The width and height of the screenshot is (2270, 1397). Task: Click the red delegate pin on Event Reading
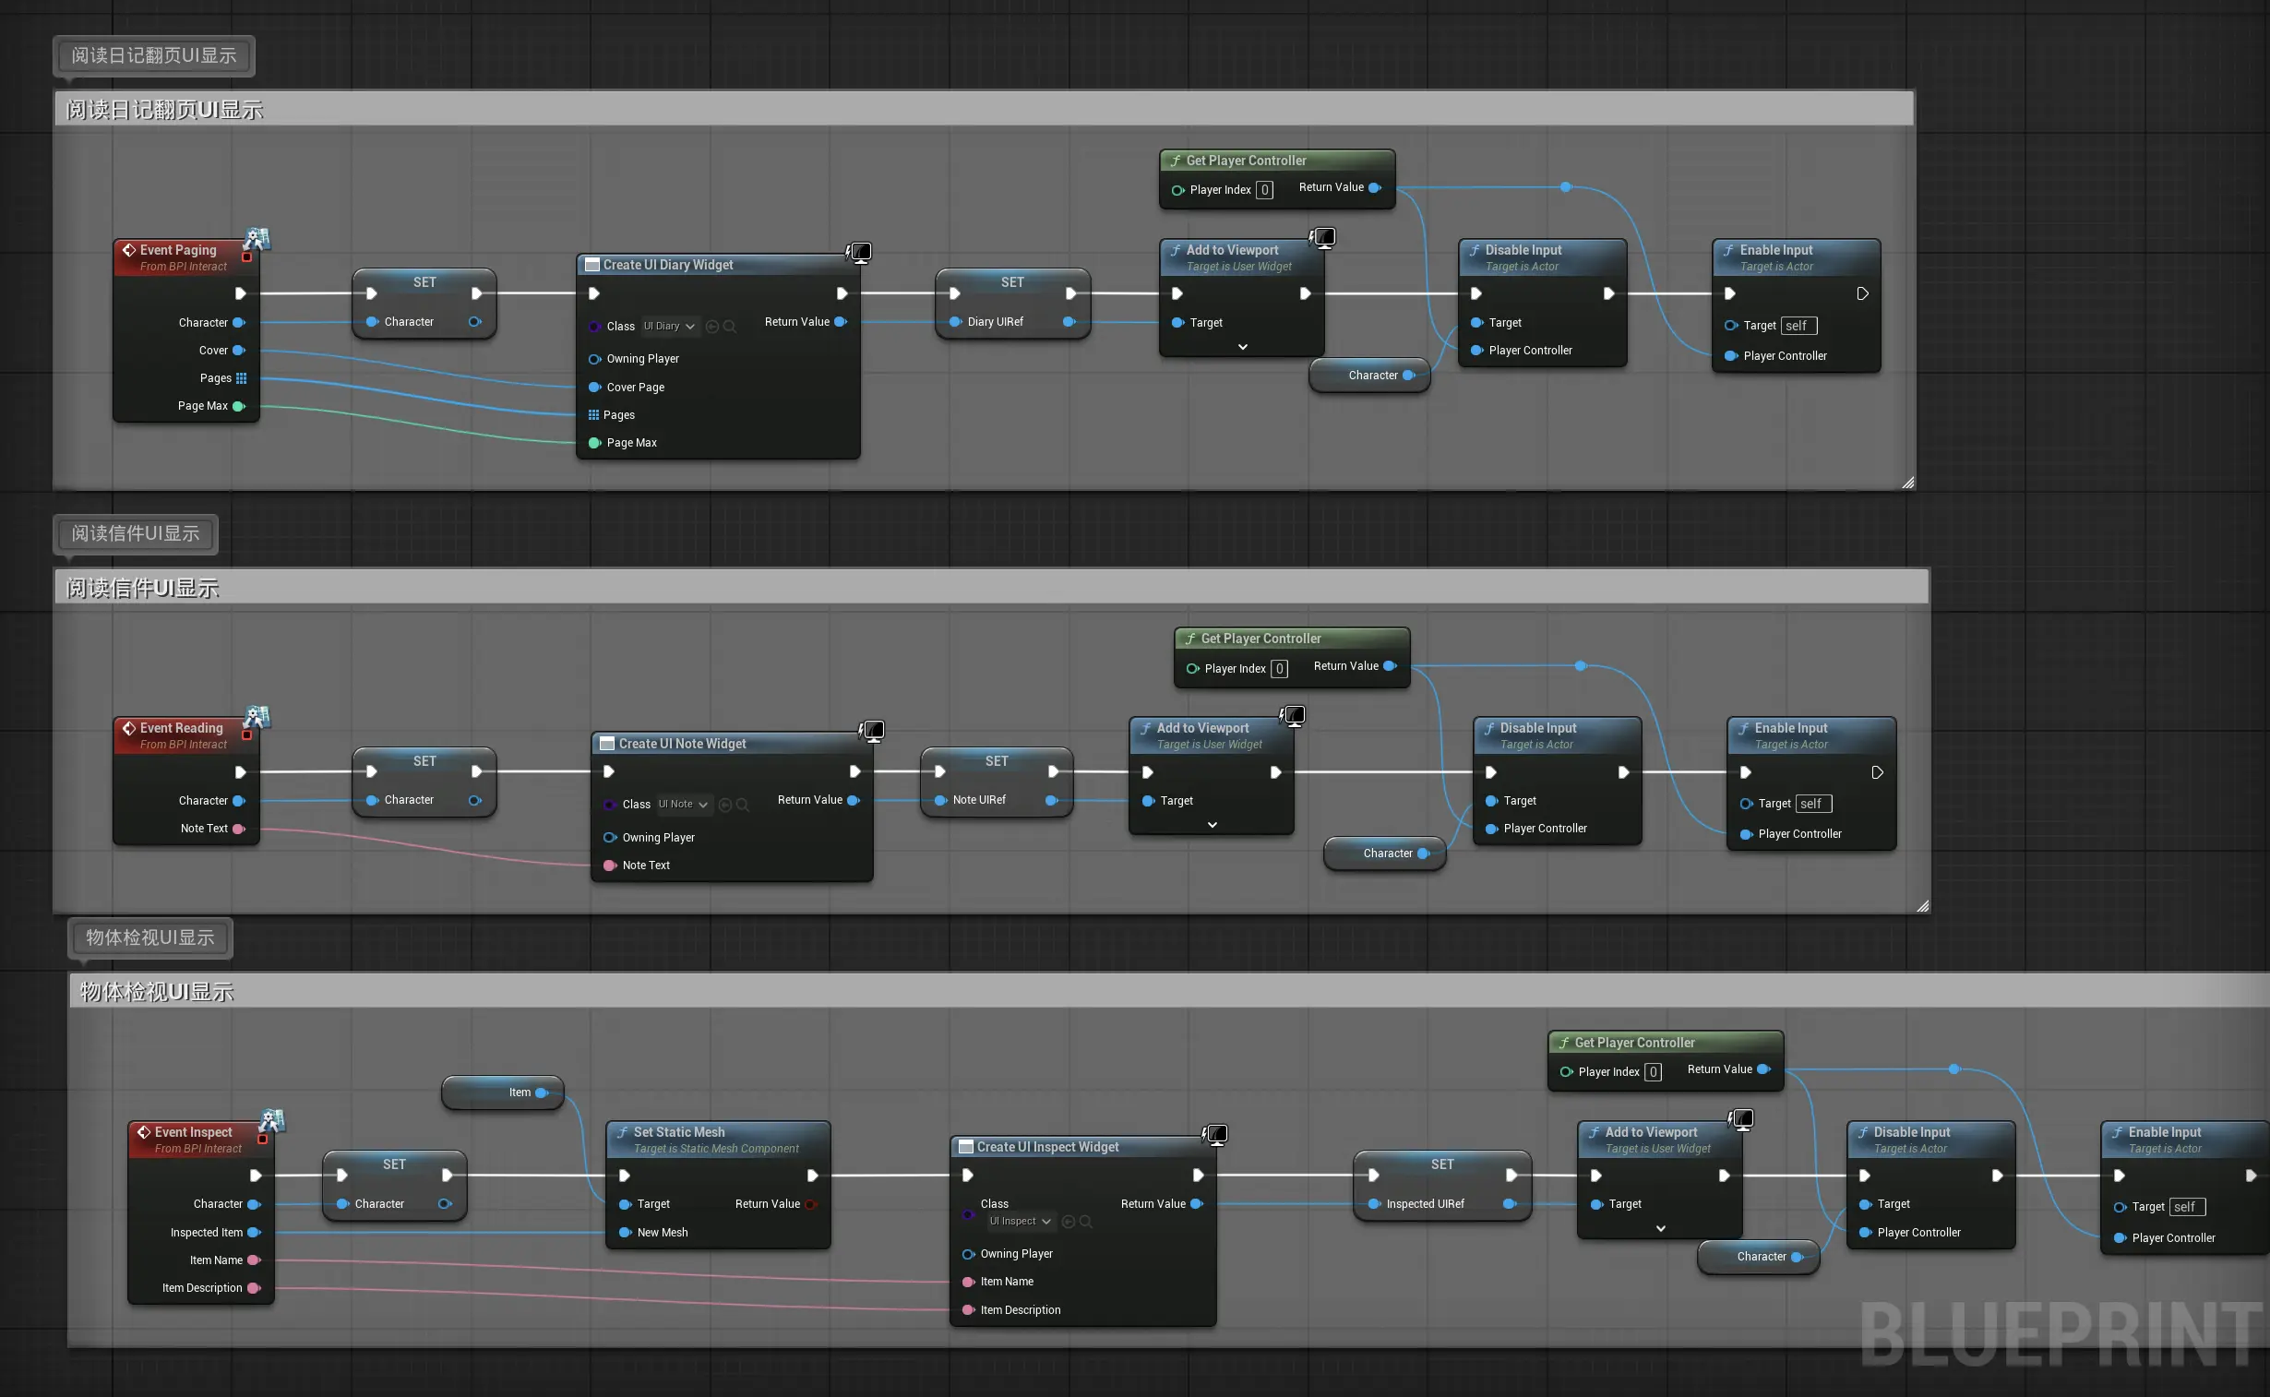(x=246, y=735)
